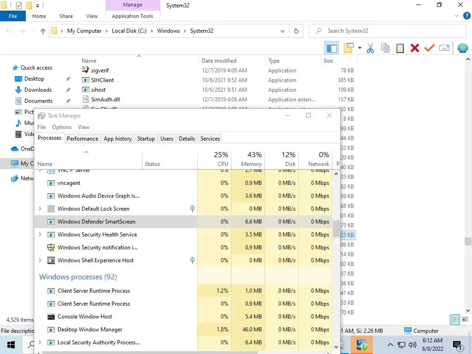Select the SIHClient file
472x354 pixels.
coord(102,80)
